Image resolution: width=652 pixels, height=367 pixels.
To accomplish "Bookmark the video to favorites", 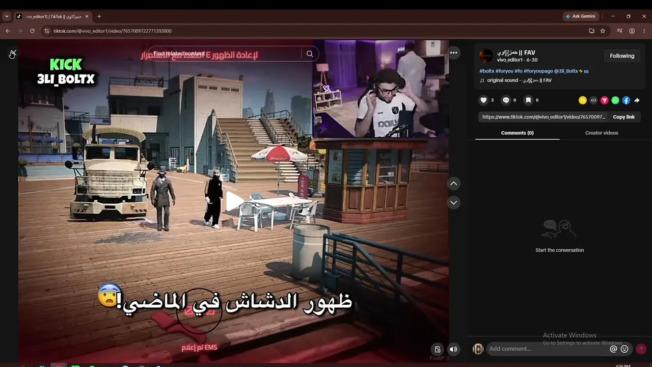I will [x=528, y=100].
